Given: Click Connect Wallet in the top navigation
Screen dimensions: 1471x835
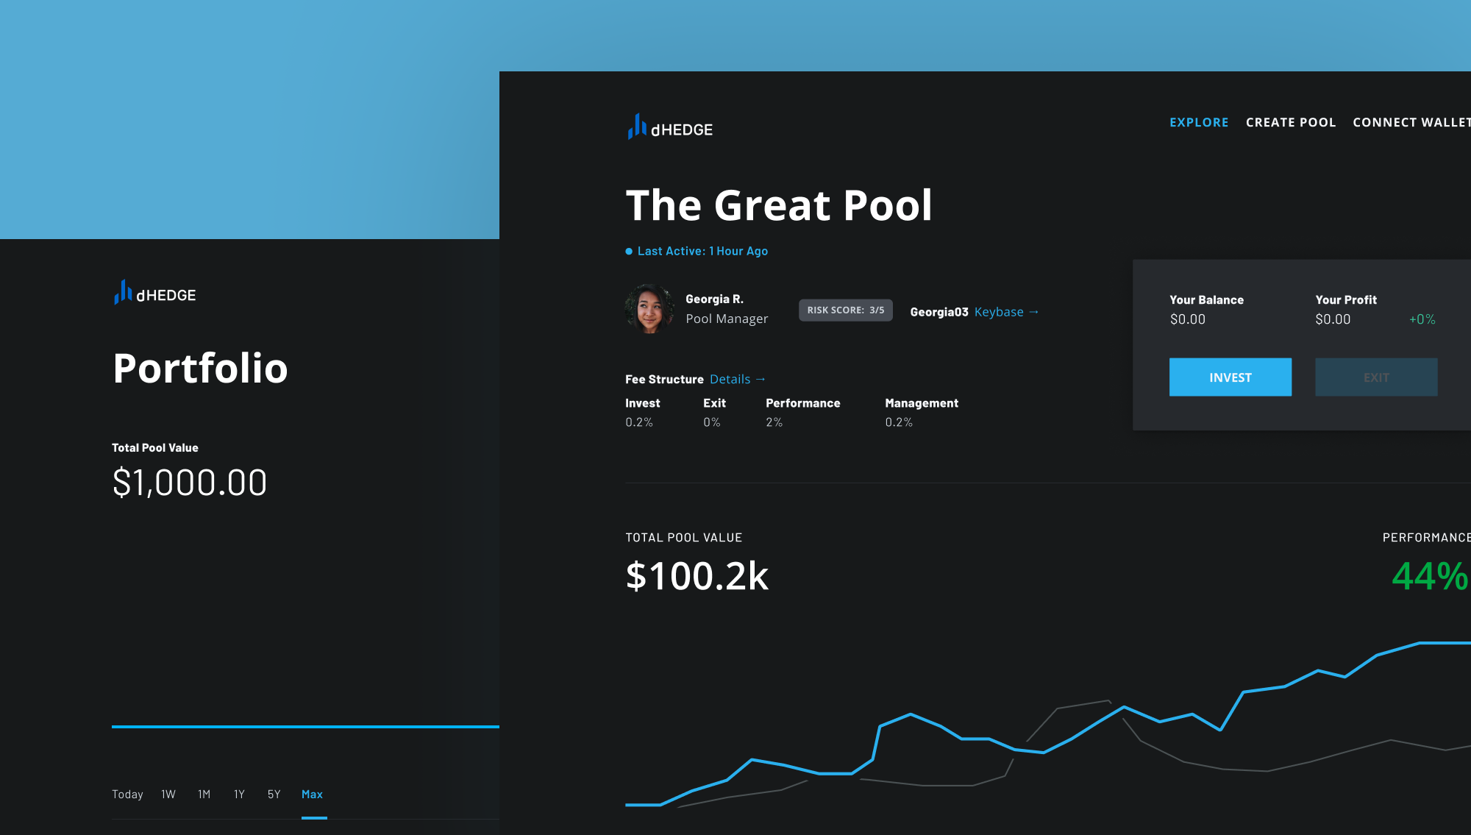Looking at the screenshot, I should 1411,122.
